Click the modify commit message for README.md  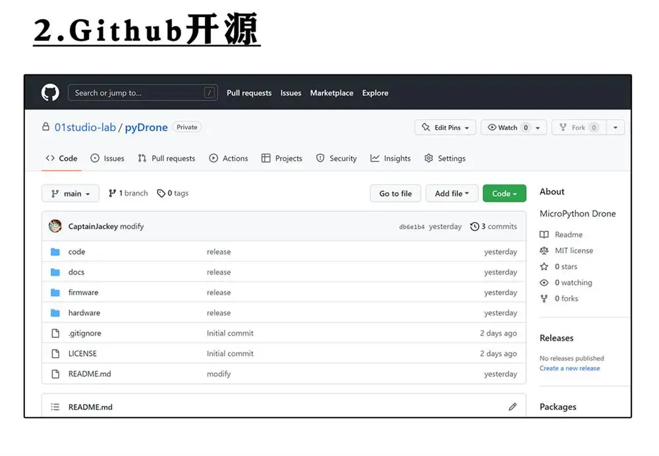pos(219,374)
